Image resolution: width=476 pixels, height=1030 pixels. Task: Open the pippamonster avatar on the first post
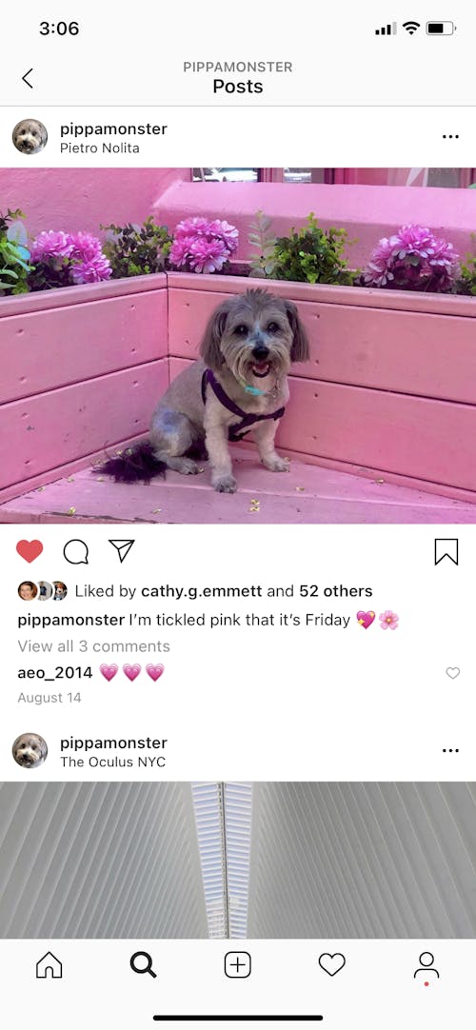30,137
